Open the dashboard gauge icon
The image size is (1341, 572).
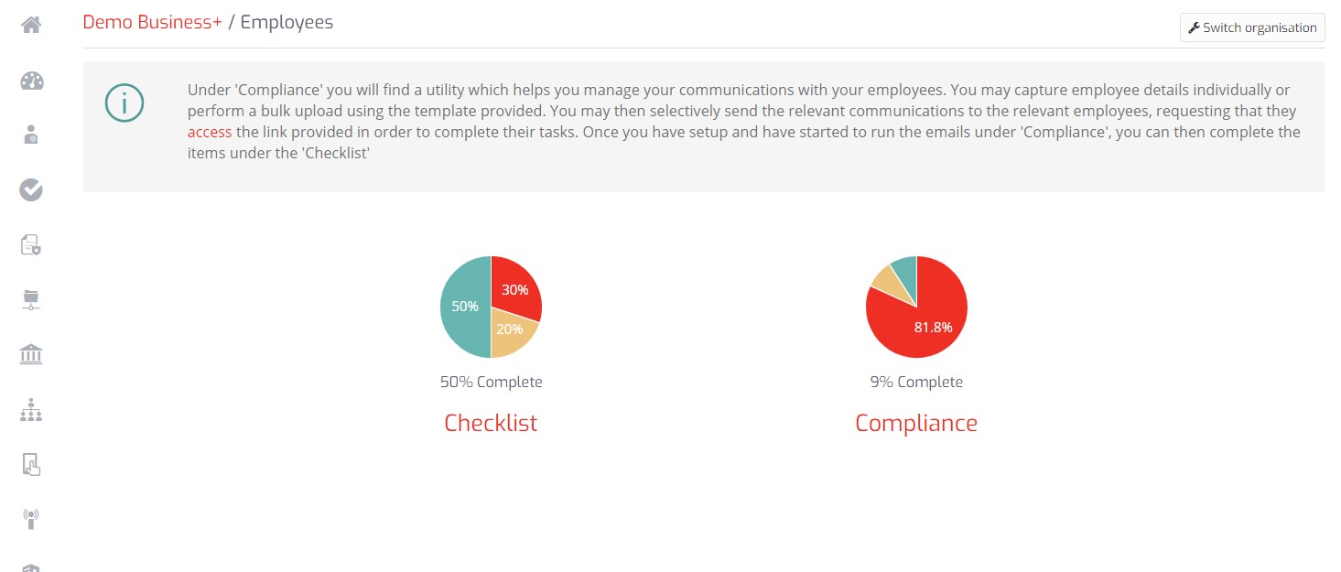(x=31, y=81)
